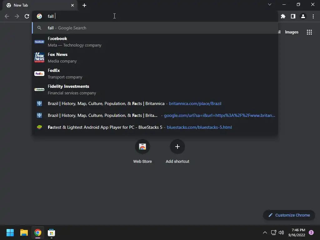Open Chrome's three-dot menu
This screenshot has width=320, height=240.
[x=313, y=16]
